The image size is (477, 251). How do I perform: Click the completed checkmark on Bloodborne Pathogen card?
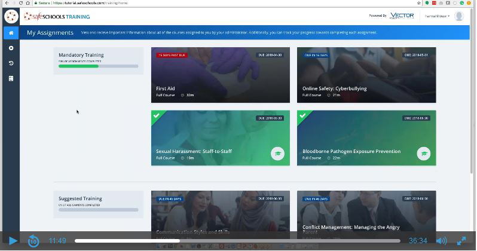(x=302, y=115)
